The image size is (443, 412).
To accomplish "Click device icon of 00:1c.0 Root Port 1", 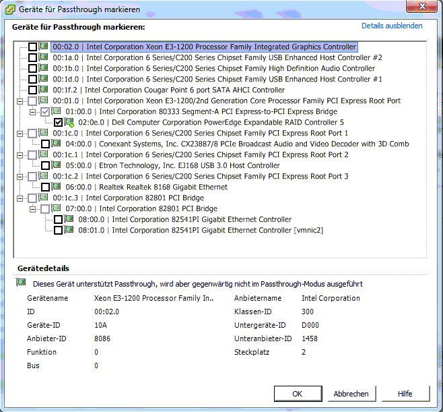I will pos(43,132).
